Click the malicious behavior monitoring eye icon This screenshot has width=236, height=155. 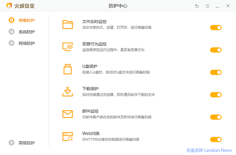[67, 47]
